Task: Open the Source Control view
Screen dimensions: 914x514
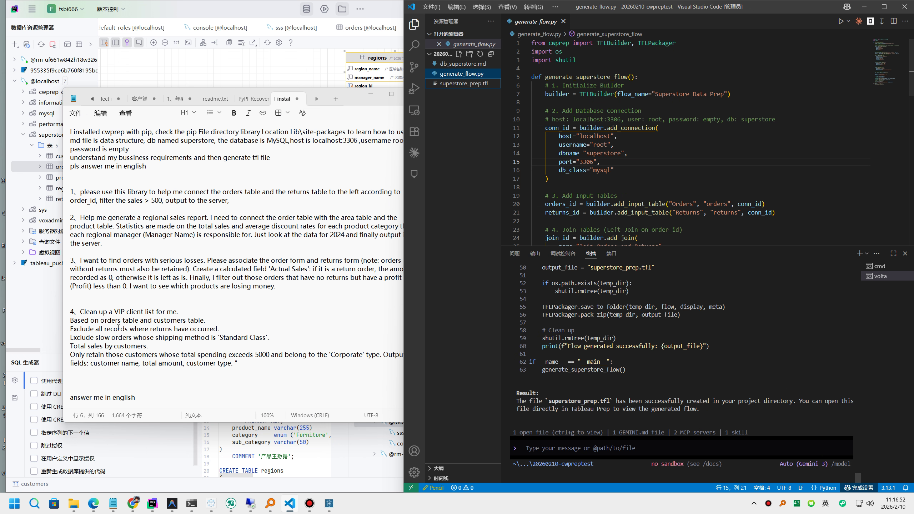Action: coord(414,67)
